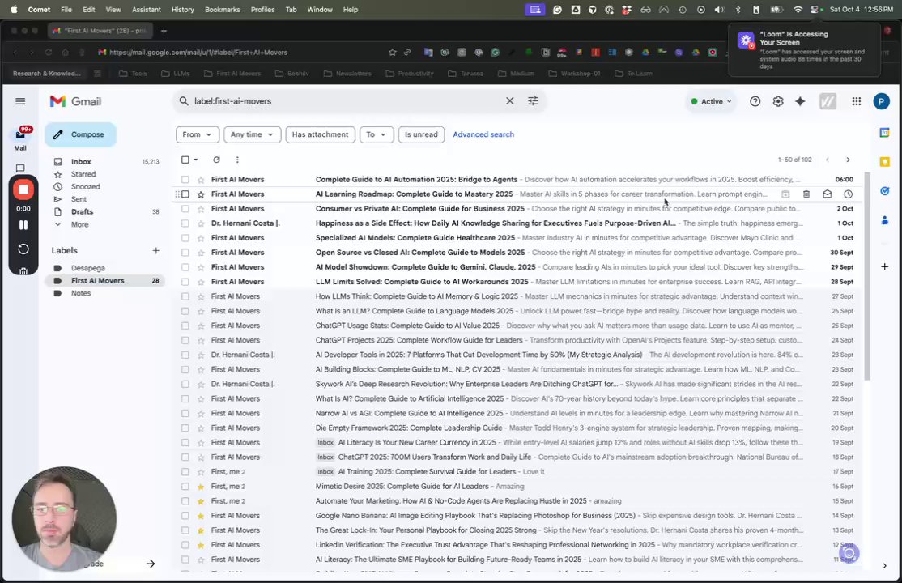
Task: Open the Drafts folder
Action: click(x=83, y=212)
